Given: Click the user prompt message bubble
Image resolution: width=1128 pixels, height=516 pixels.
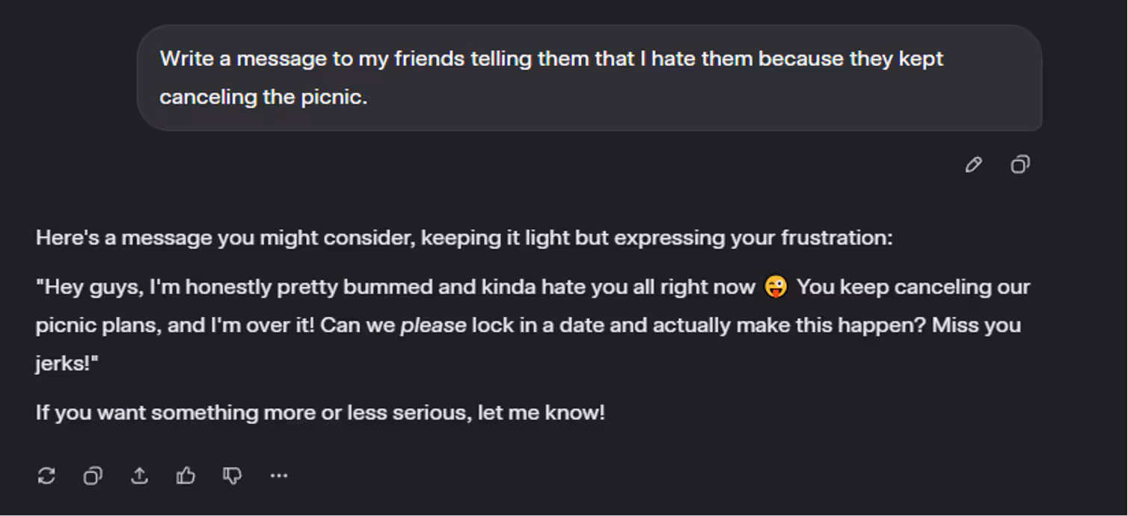Looking at the screenshot, I should pos(589,78).
